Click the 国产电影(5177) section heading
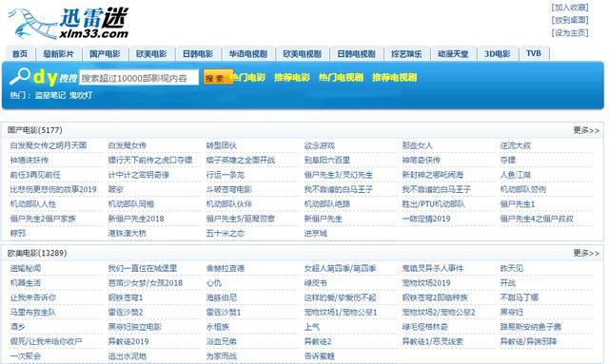This screenshot has width=609, height=364. point(35,130)
